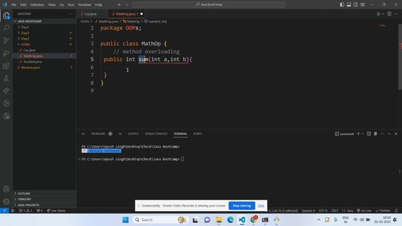Toggle the primary side bar
The height and width of the screenshot is (226, 402).
tap(342, 4)
